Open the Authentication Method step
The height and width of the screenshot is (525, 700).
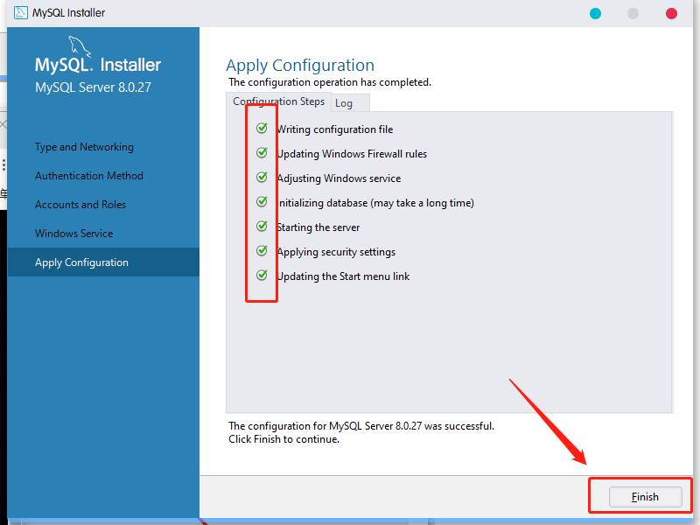[x=89, y=176]
